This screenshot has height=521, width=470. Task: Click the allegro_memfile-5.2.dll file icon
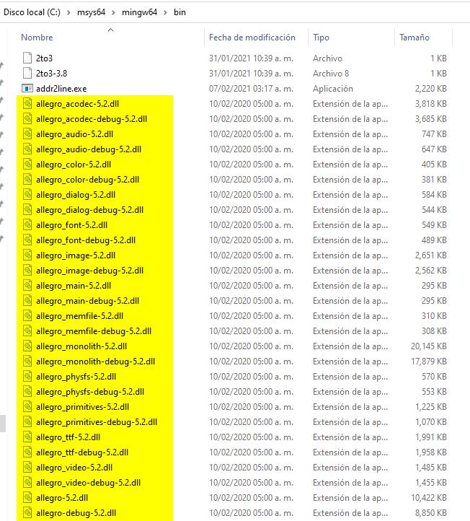click(27, 316)
